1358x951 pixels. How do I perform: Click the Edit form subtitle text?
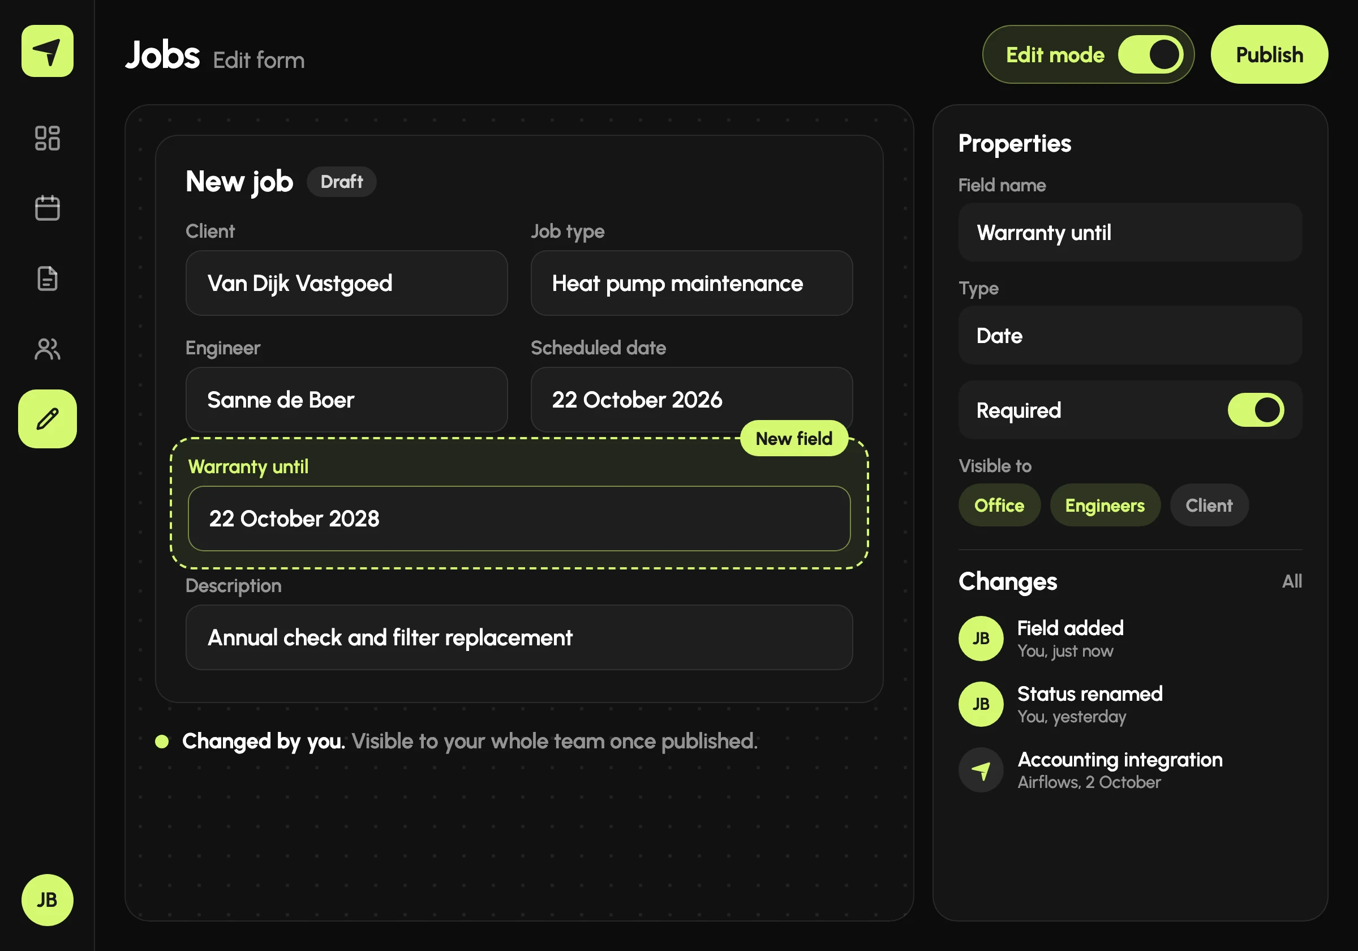tap(259, 61)
